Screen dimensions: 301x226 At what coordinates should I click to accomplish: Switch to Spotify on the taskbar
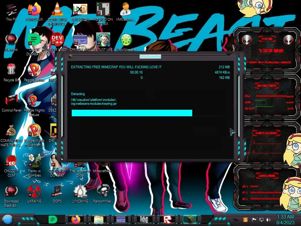tap(53, 220)
